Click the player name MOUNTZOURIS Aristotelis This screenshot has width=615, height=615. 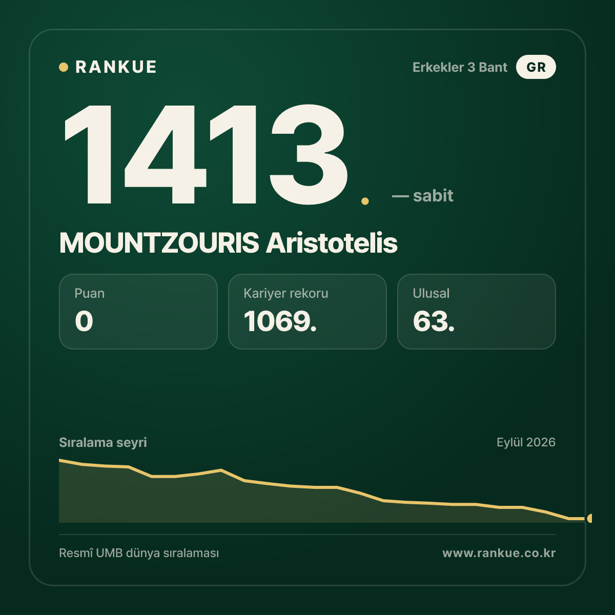click(x=228, y=242)
